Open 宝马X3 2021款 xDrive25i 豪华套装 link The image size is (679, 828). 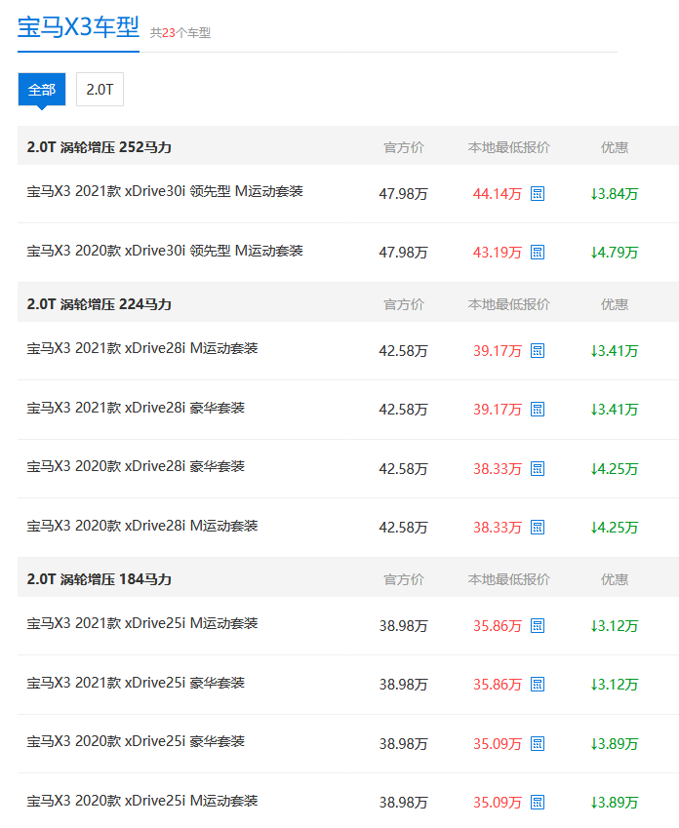click(136, 683)
